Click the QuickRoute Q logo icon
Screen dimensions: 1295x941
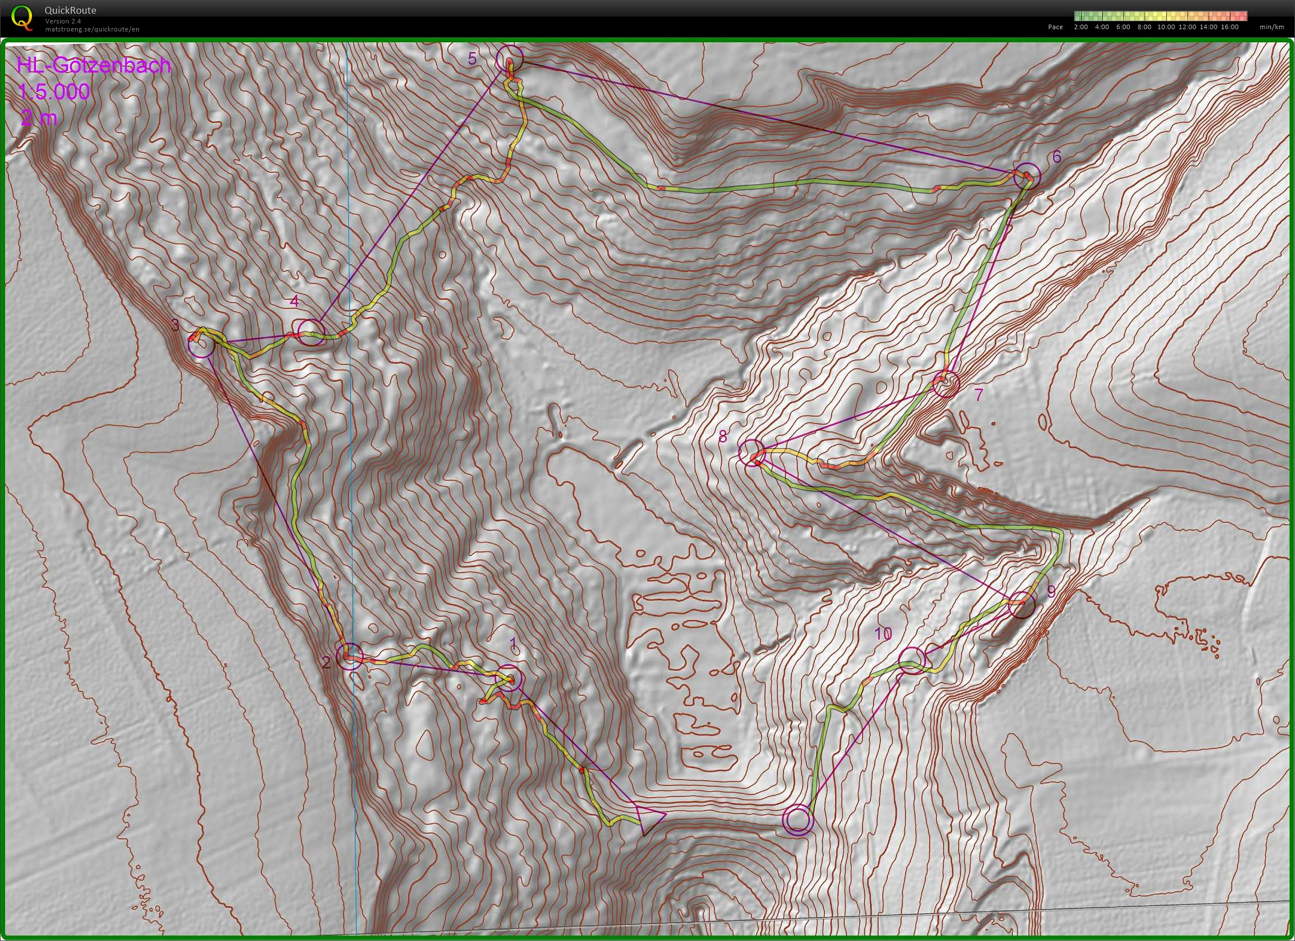[x=22, y=17]
